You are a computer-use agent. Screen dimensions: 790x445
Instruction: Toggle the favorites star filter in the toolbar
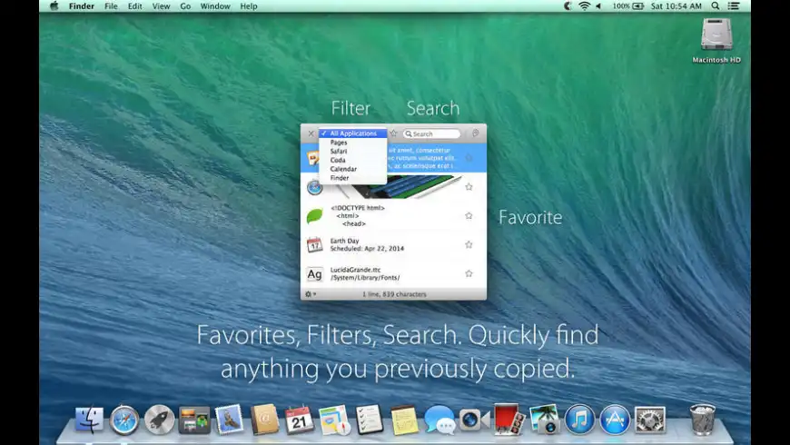tap(394, 133)
